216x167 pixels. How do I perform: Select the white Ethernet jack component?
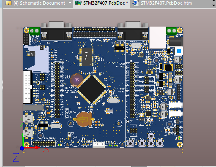(x=158, y=38)
